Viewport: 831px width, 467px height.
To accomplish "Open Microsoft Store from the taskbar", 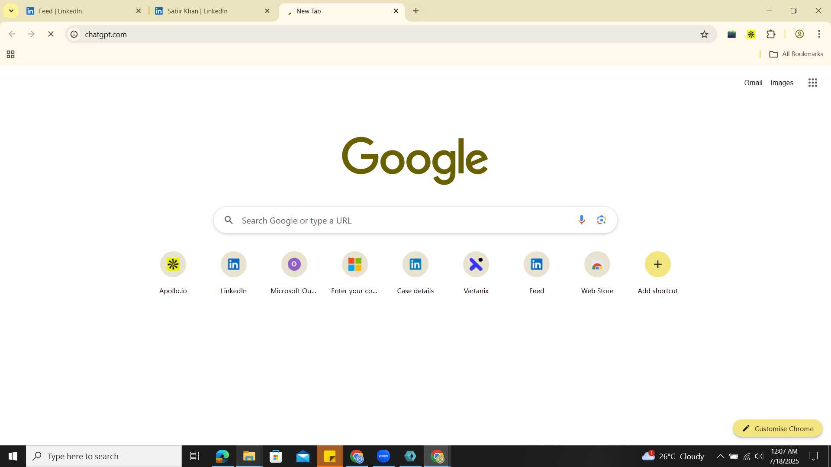I will point(276,456).
